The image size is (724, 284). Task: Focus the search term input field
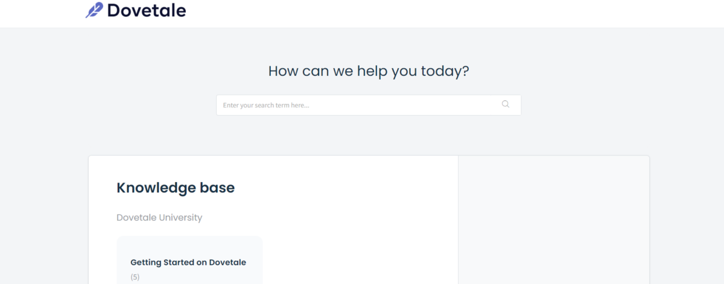point(369,105)
